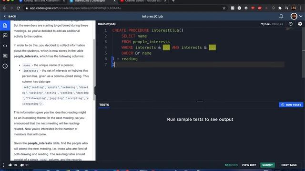Image resolution: width=305 pixels, height=171 pixels.
Task: Click the 'name' column code label
Action: (27, 66)
